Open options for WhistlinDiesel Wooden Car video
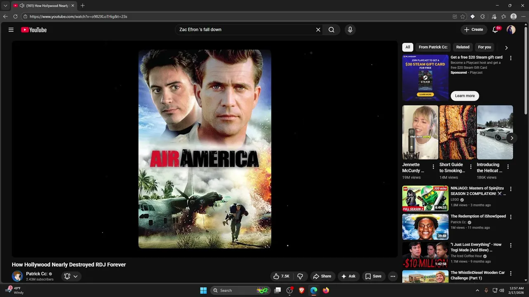529x297 pixels. pos(511,273)
